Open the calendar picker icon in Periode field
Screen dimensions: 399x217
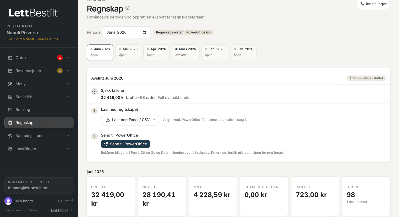pyautogui.click(x=144, y=32)
